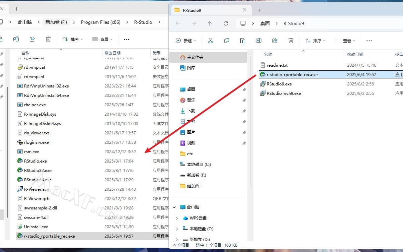Click the Forward arrow in R-Studio9 window

tap(194, 23)
